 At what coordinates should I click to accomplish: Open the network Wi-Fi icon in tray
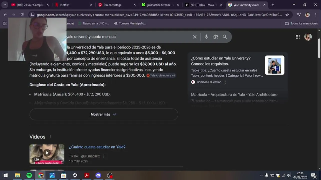click(x=284, y=175)
